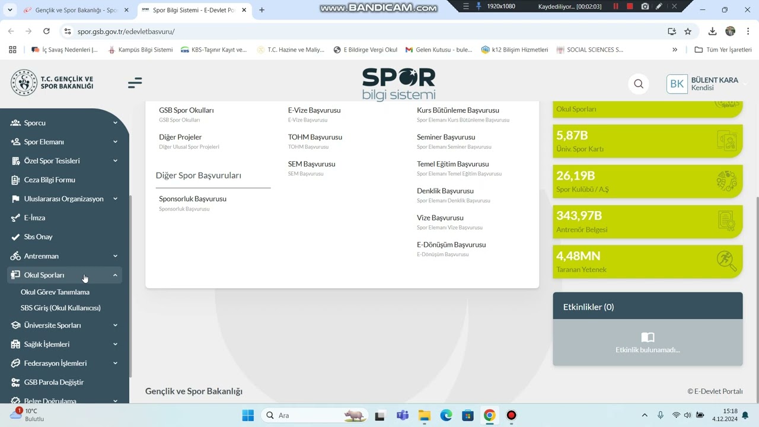Open File Explorer from the taskbar

coord(424,415)
